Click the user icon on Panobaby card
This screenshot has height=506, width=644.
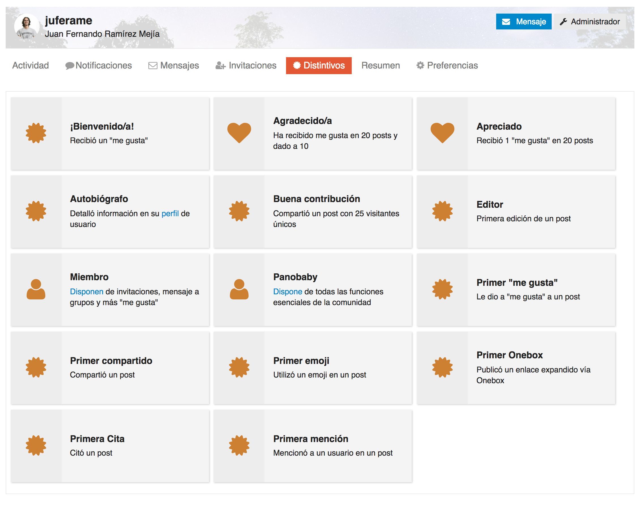tap(239, 289)
